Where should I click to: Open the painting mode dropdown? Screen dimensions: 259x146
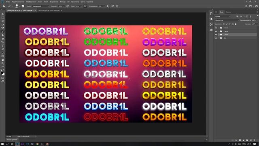click(40, 6)
